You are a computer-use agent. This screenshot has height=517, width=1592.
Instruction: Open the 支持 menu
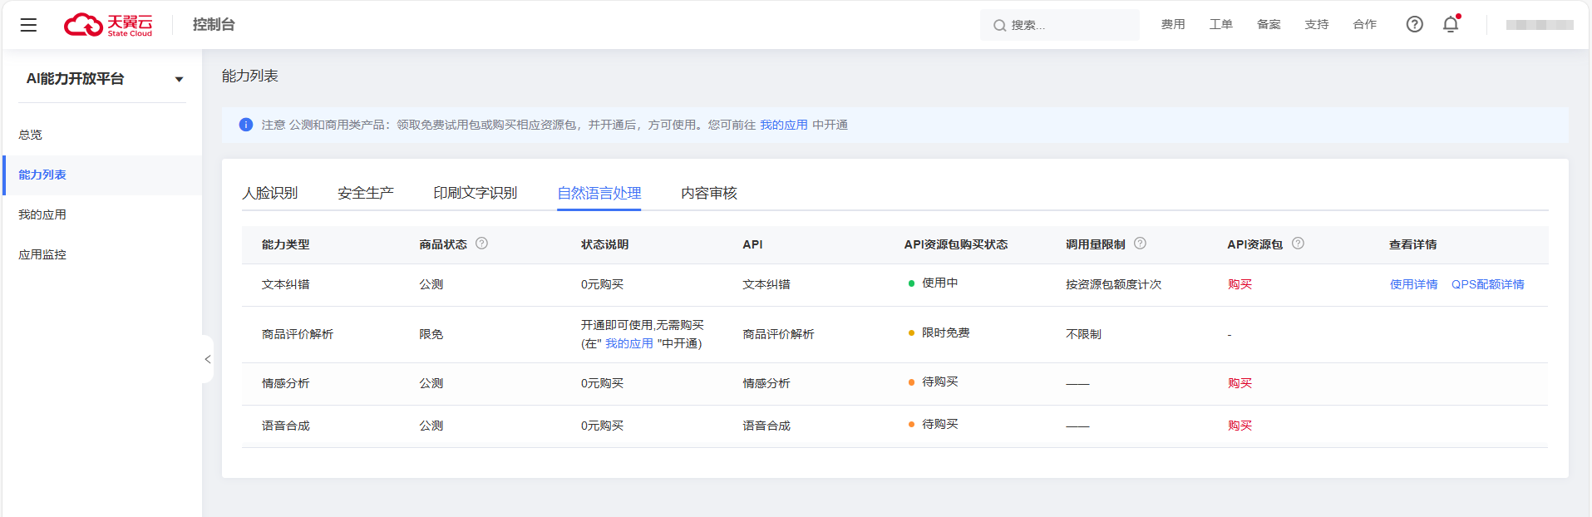point(1317,25)
